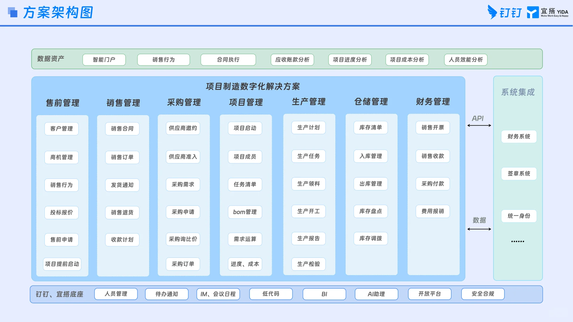Click the AI助理 item in the bottom bar

376,294
